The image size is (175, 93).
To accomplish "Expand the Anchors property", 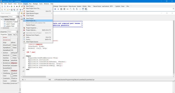I will click(1, 53).
